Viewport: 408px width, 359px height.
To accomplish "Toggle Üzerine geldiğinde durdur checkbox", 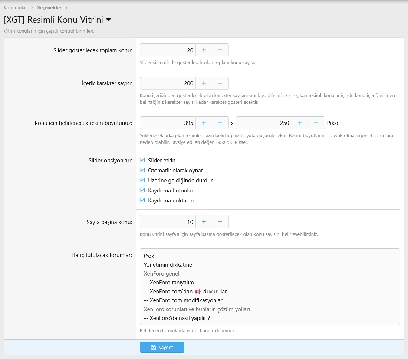I will point(142,181).
